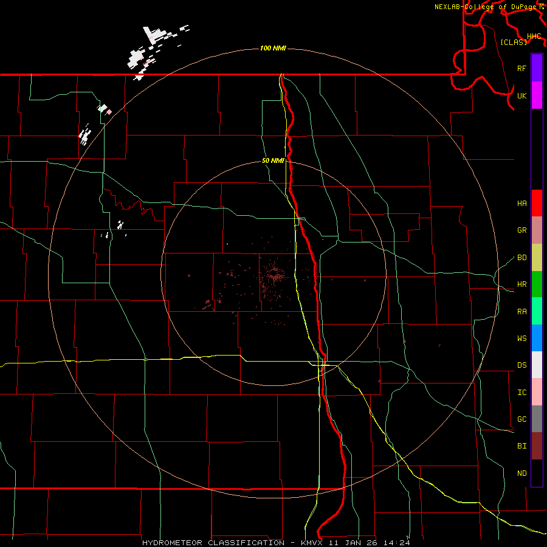Click the UK legend label
547x547 pixels.
click(x=522, y=95)
